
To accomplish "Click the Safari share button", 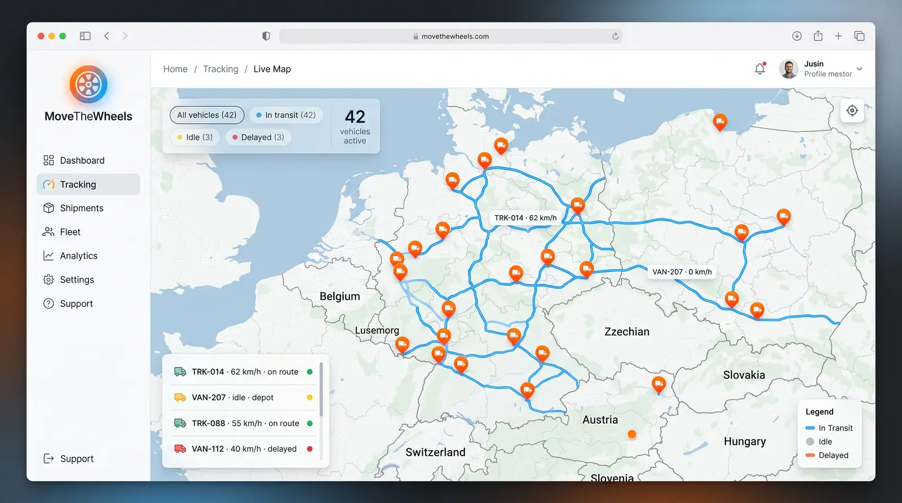I will coord(818,35).
